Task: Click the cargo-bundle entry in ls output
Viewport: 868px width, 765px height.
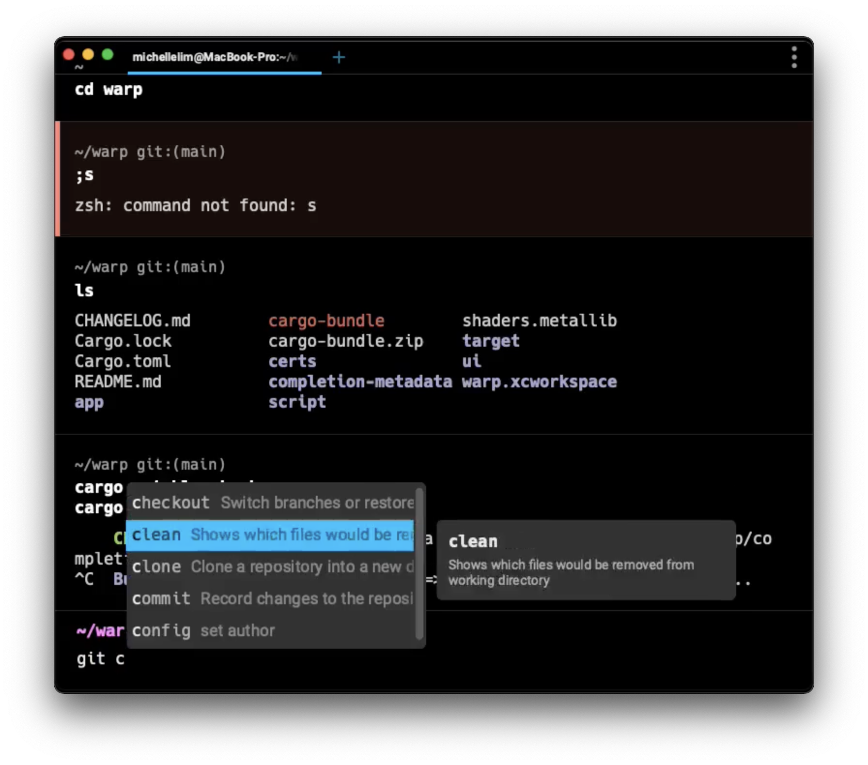Action: pos(326,321)
